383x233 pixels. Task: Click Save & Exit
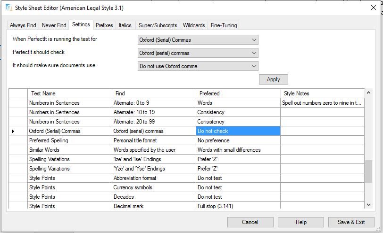[351, 222]
